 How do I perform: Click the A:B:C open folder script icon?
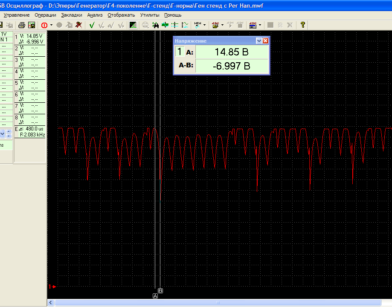click(215, 25)
